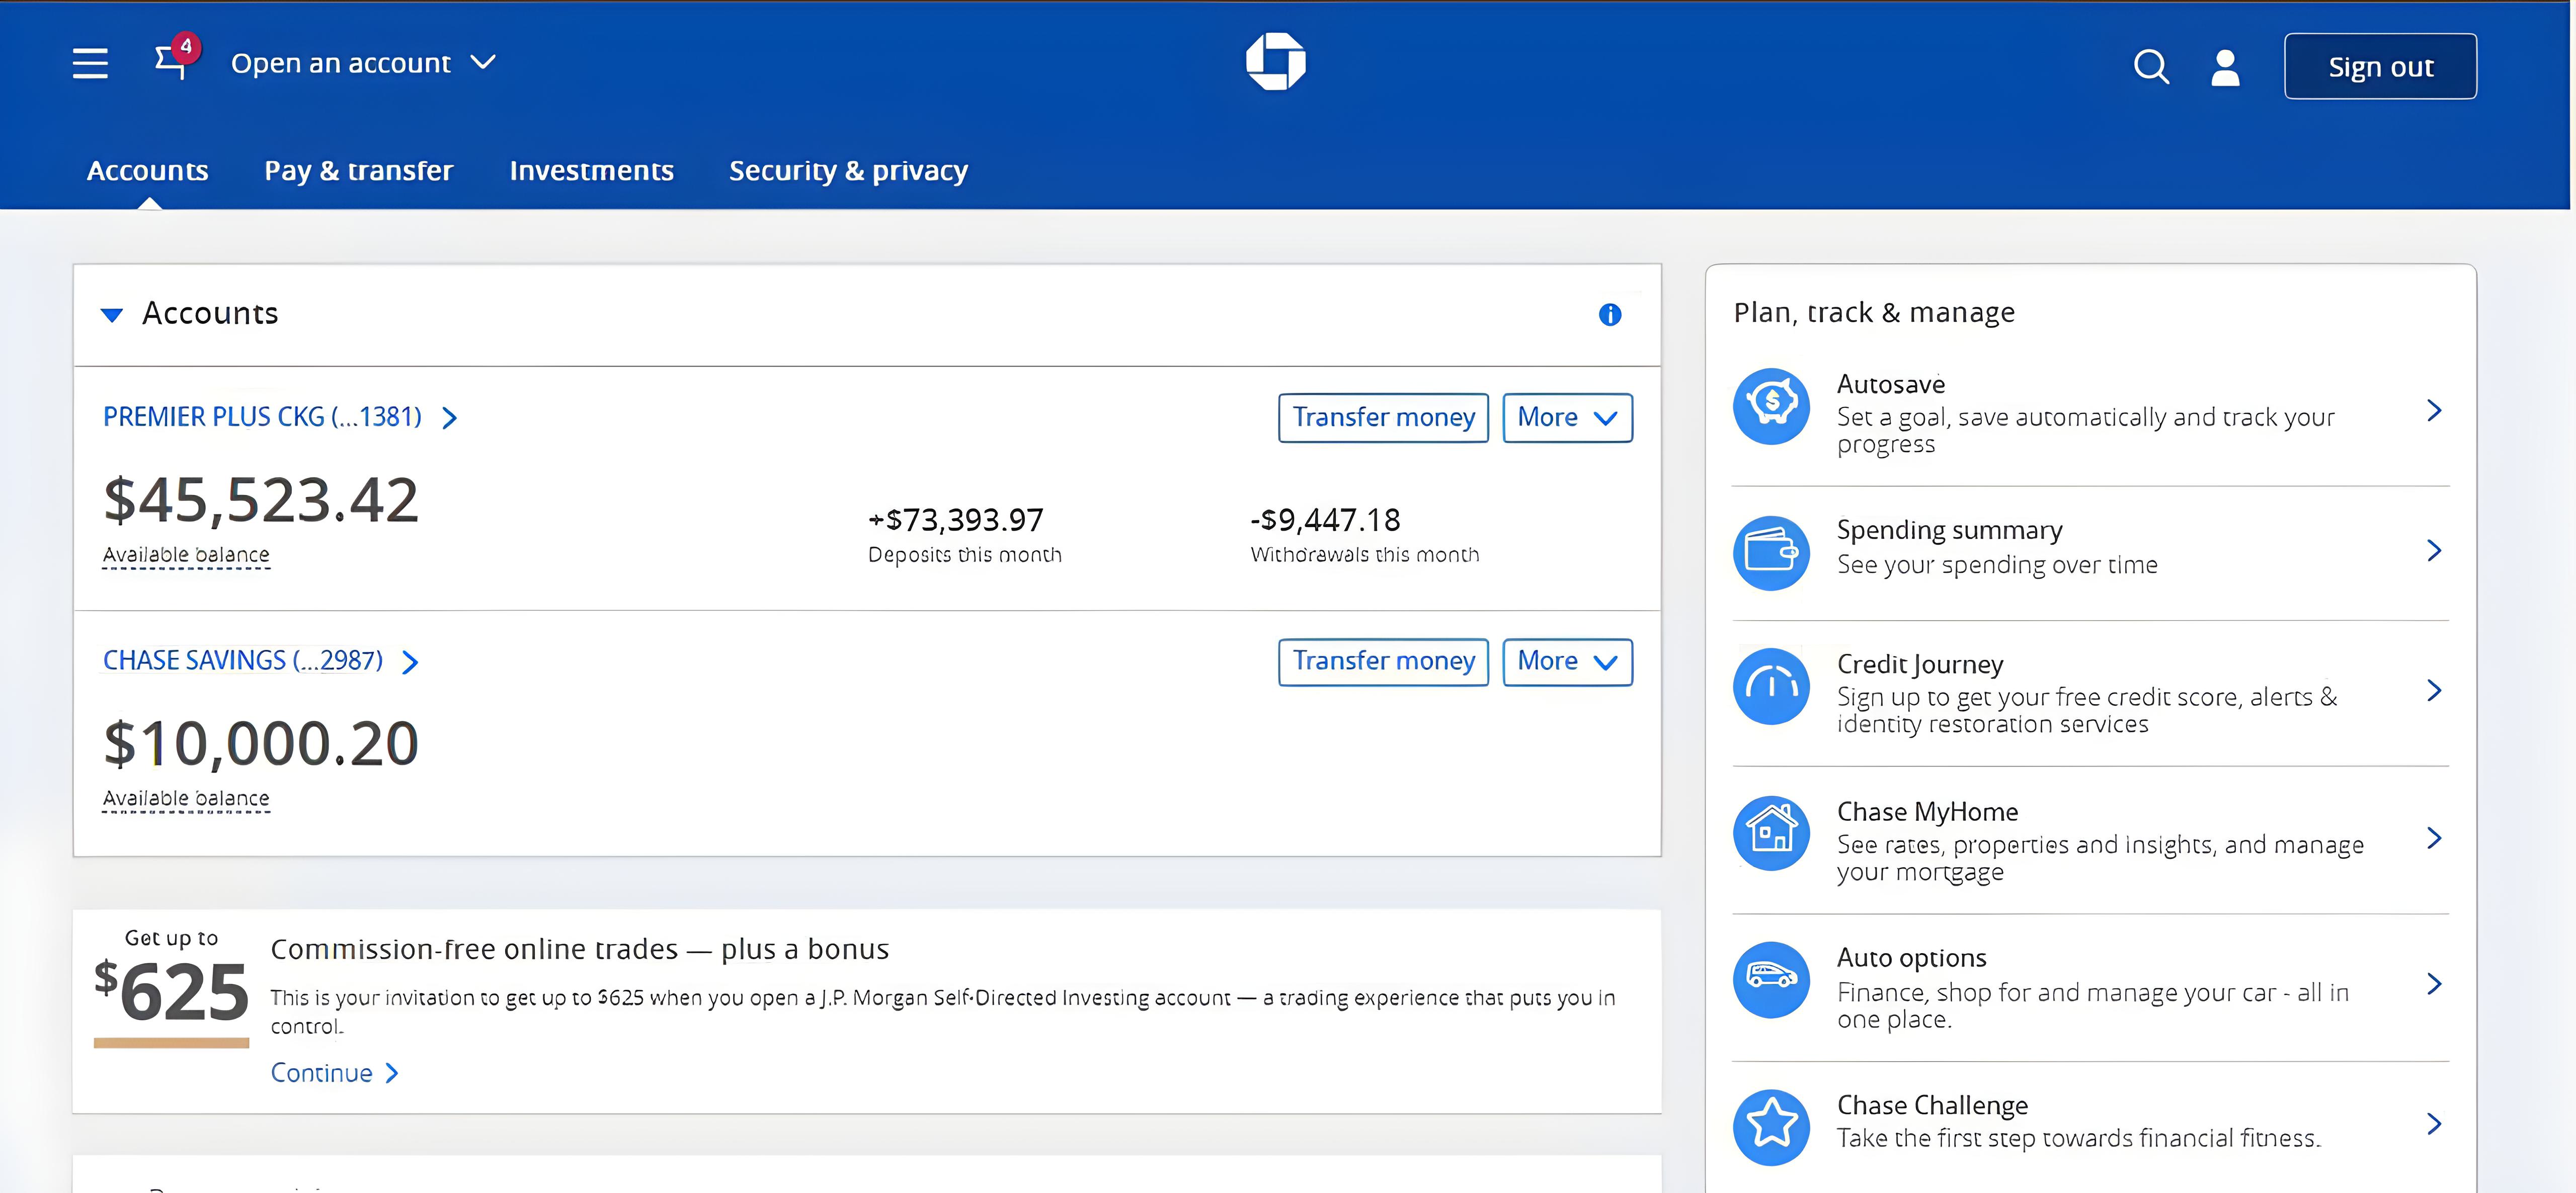The image size is (2576, 1193).
Task: Click the Chase Challenge title
Action: click(x=1932, y=1105)
